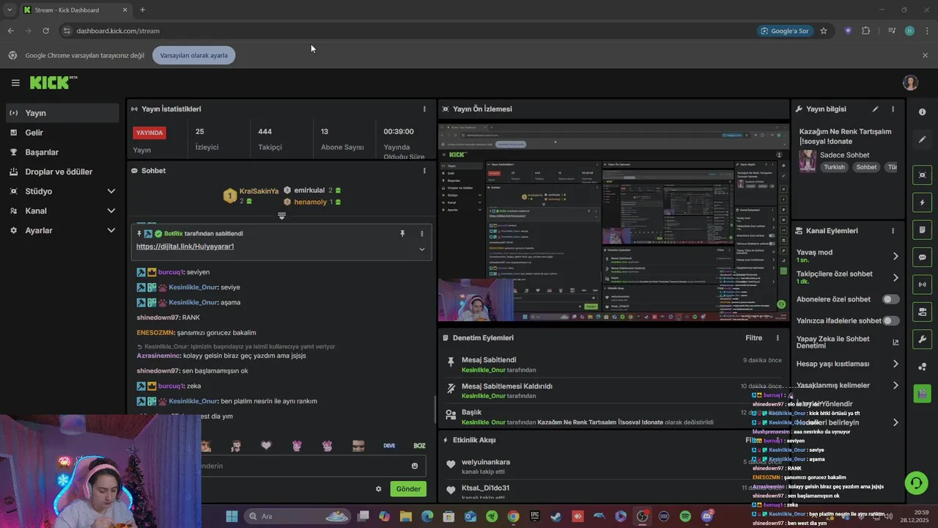Insert the DEVE emote

(x=389, y=446)
